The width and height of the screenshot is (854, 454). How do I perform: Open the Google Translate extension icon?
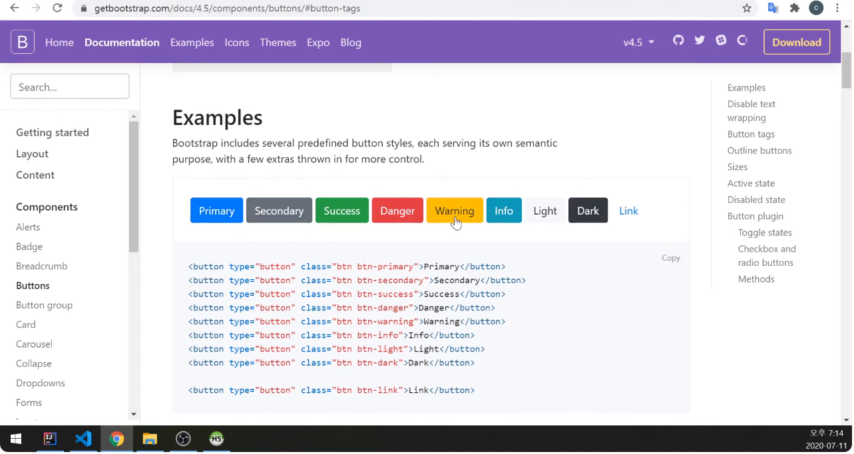click(773, 8)
